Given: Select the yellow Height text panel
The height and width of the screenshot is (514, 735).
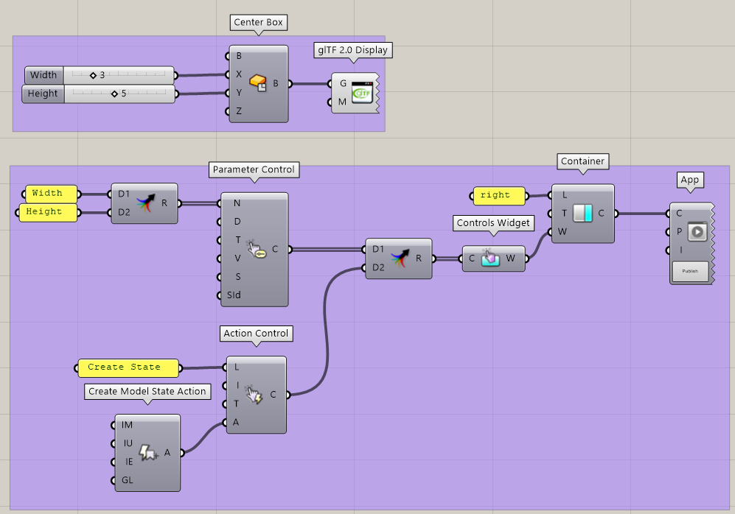Looking at the screenshot, I should (47, 212).
